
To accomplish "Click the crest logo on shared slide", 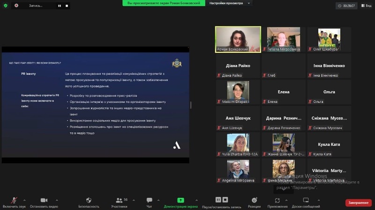I will [177, 63].
